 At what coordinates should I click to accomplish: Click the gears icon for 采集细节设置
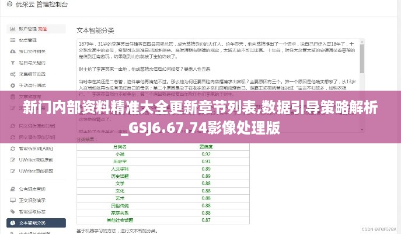(12, 74)
